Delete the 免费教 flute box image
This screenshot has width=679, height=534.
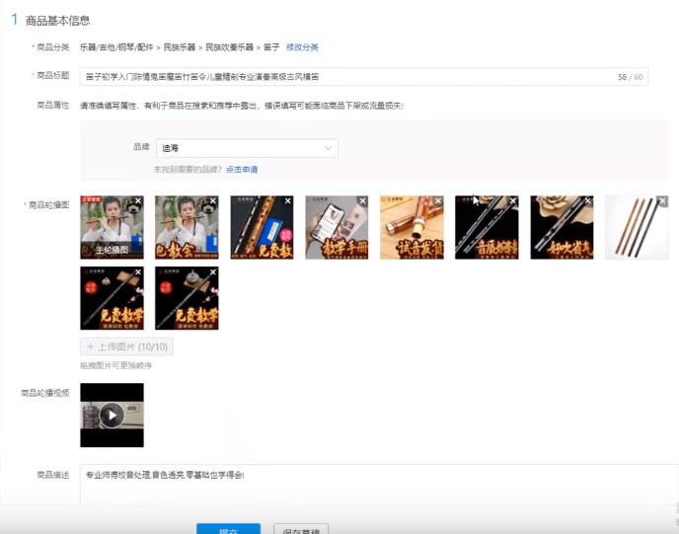[288, 201]
